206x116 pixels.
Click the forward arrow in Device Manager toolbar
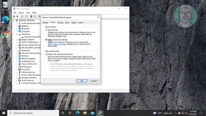(17, 16)
